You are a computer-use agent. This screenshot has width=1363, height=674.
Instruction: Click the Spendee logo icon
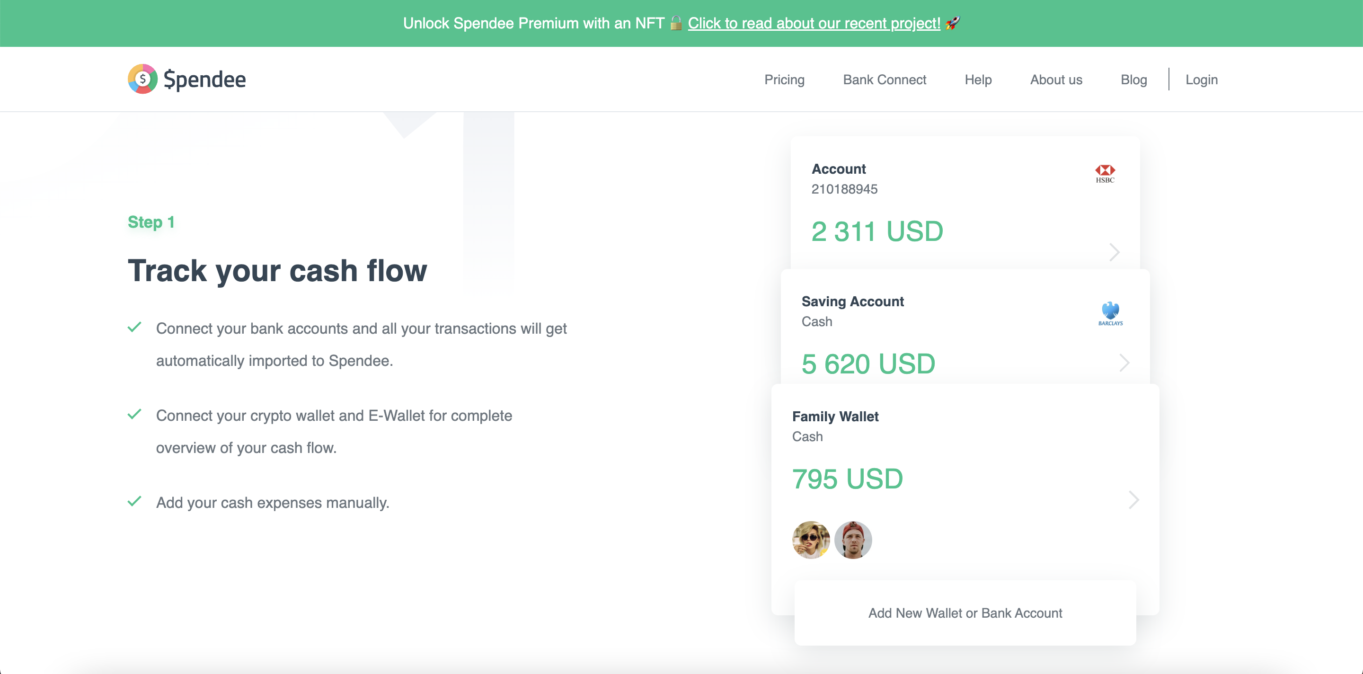coord(142,80)
